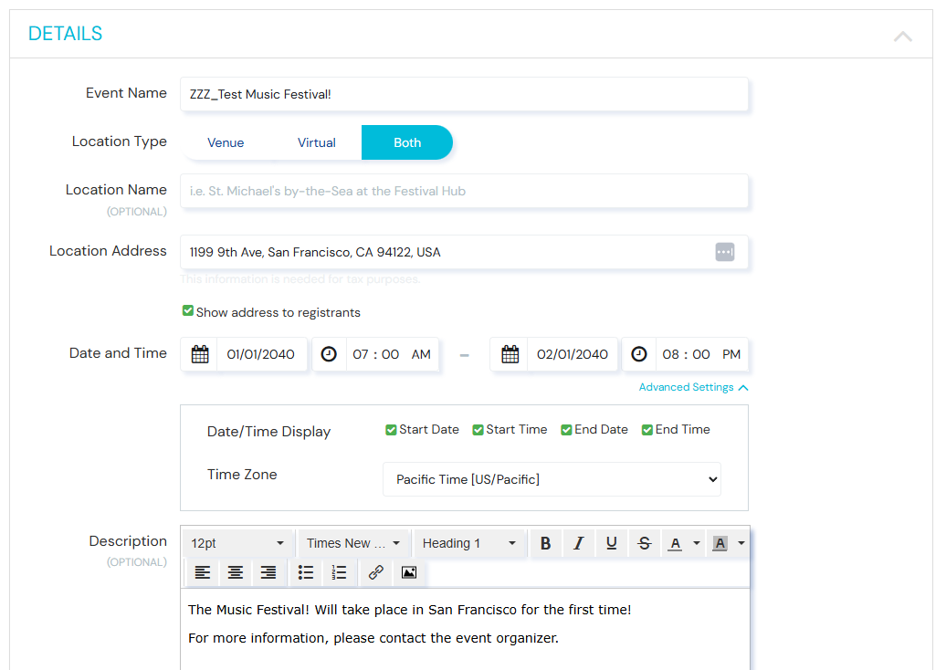
Task: Toggle underline formatting
Action: point(611,543)
